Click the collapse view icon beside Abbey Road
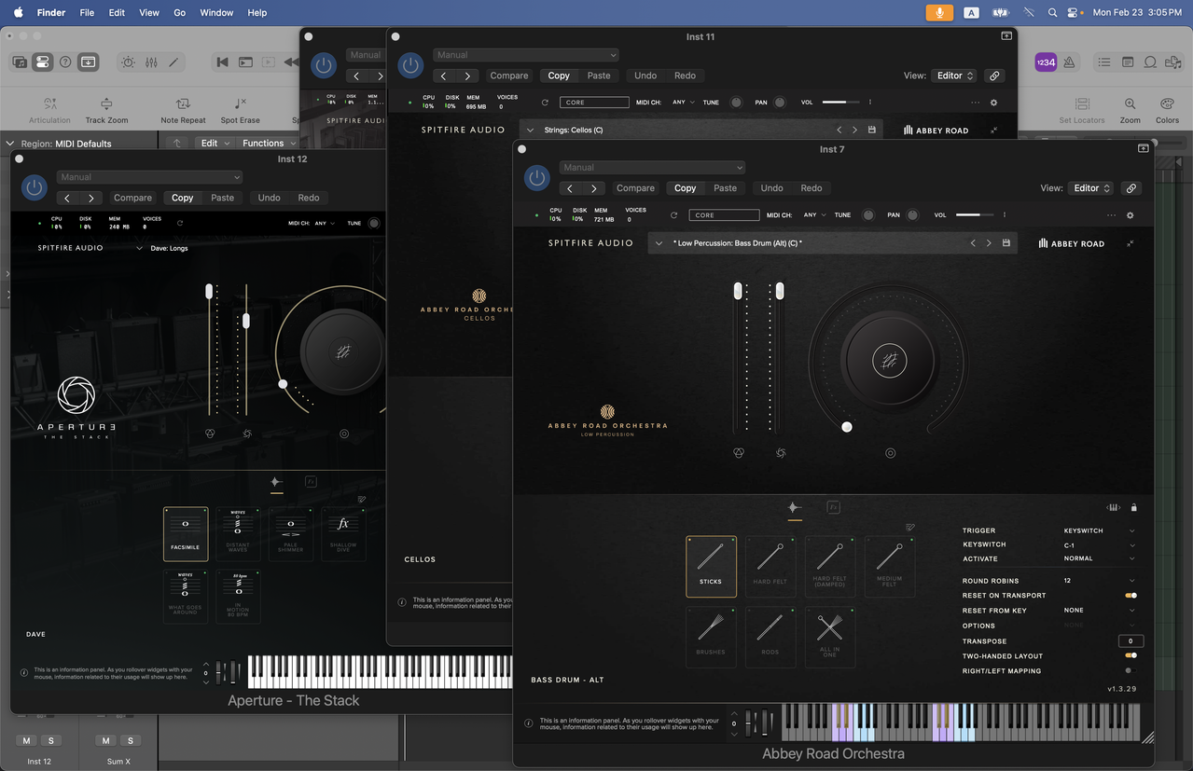 [x=1130, y=243]
